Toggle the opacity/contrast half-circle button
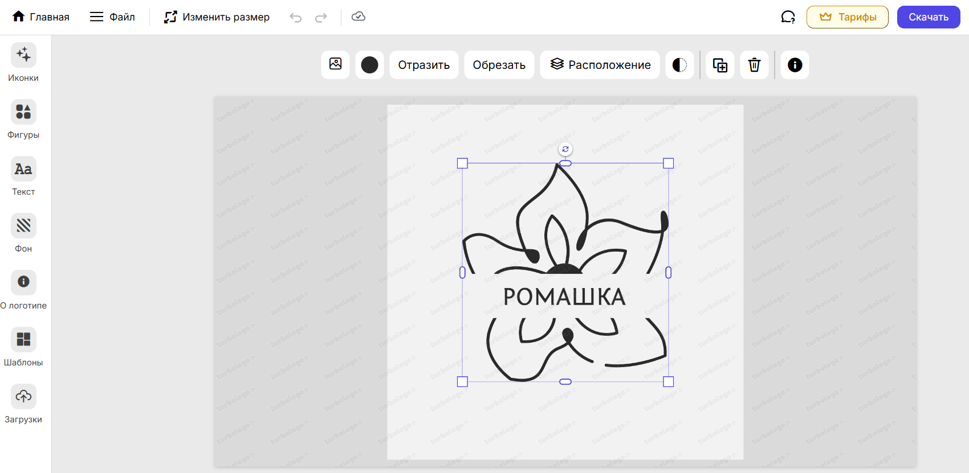The width and height of the screenshot is (969, 473). coord(679,65)
